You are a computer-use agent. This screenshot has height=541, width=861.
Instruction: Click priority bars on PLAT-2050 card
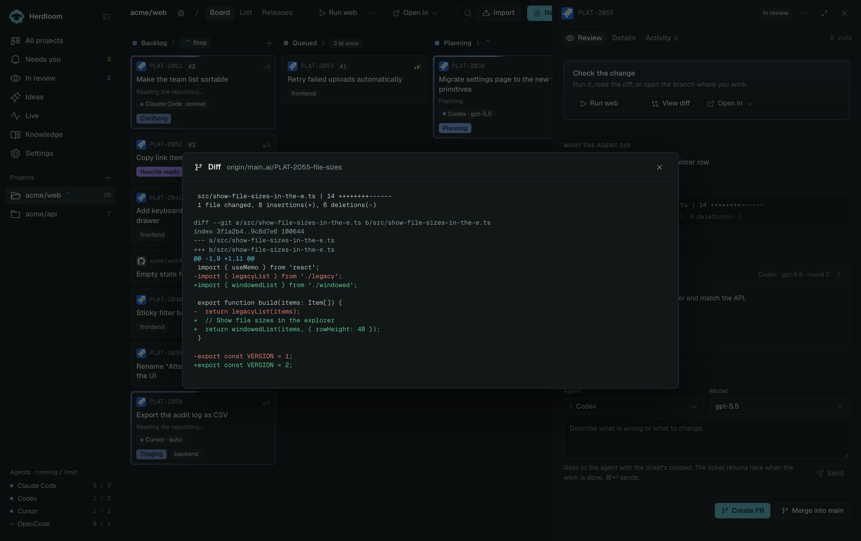[x=267, y=402]
